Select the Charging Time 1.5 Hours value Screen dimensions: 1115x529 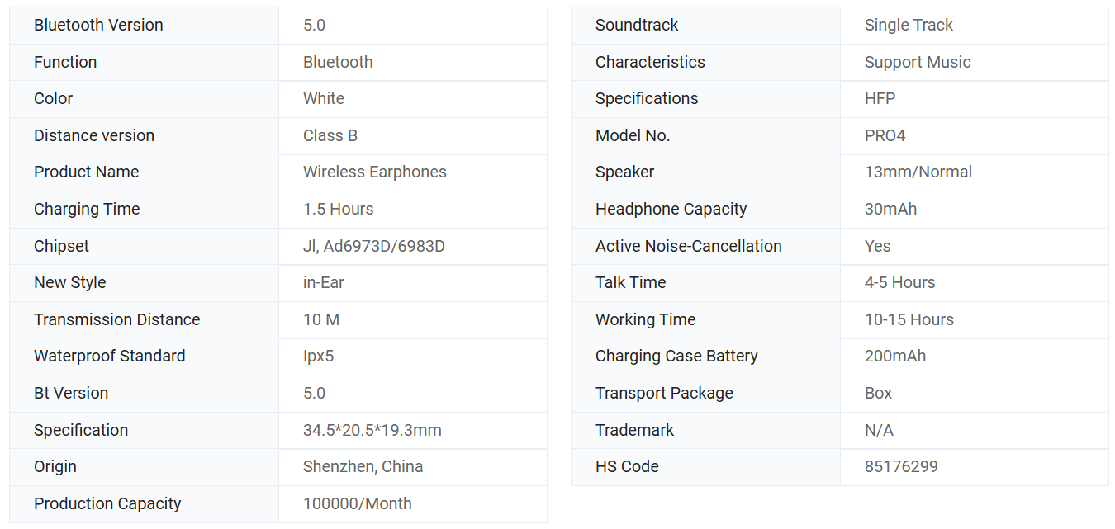338,209
